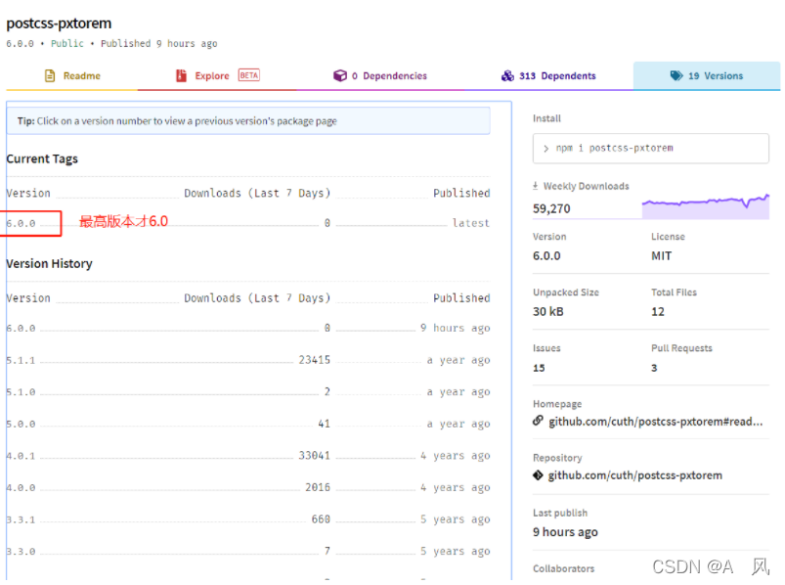This screenshot has width=785, height=585.
Task: Click the Pull Requests count 3
Action: coord(654,368)
